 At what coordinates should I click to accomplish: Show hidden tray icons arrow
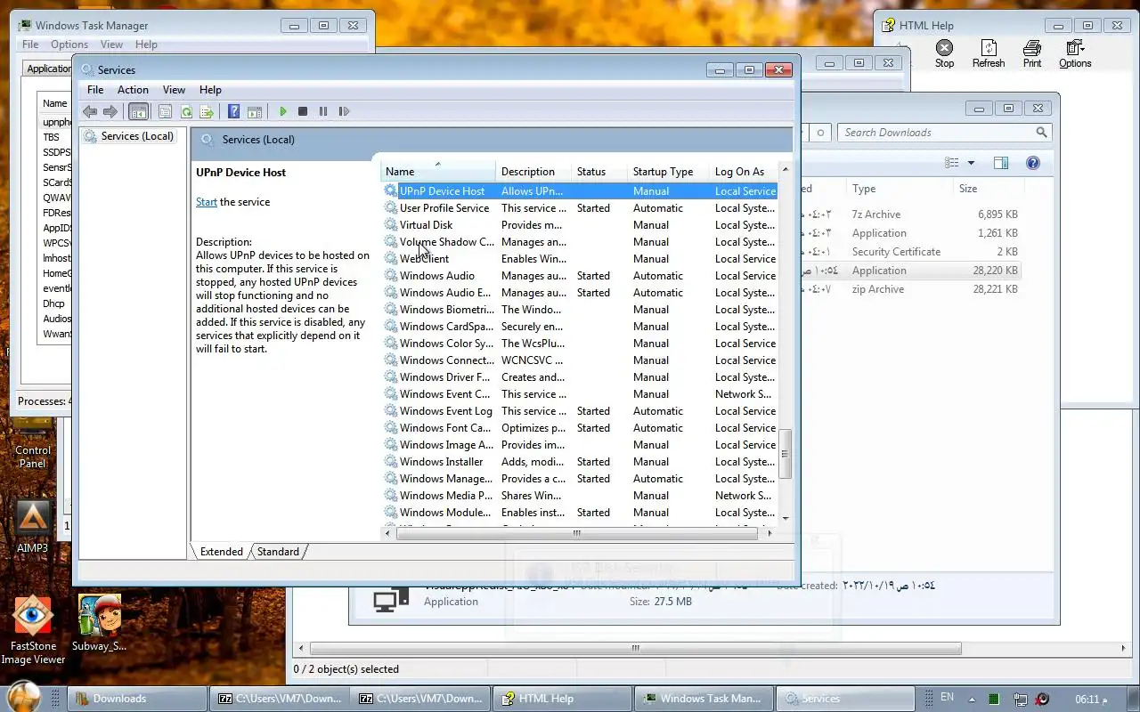(x=972, y=699)
